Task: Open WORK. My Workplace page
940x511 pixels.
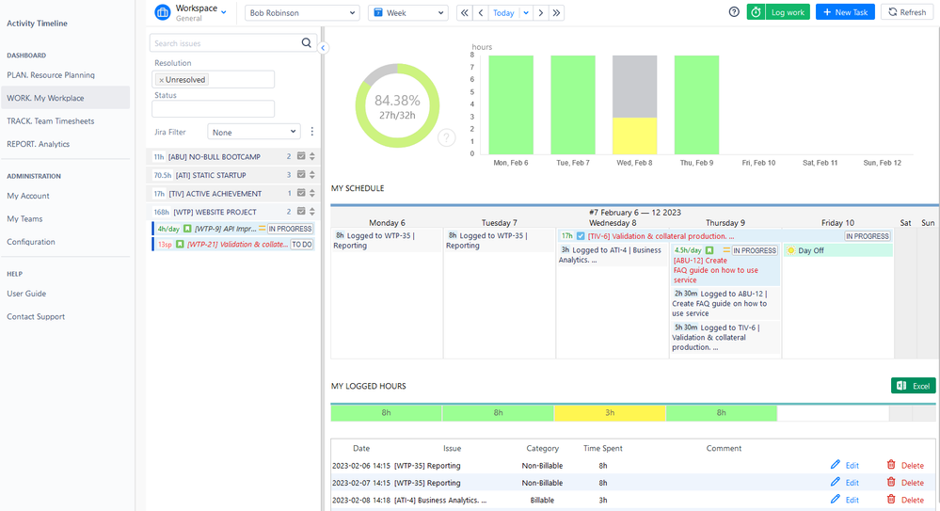Action: click(x=65, y=98)
